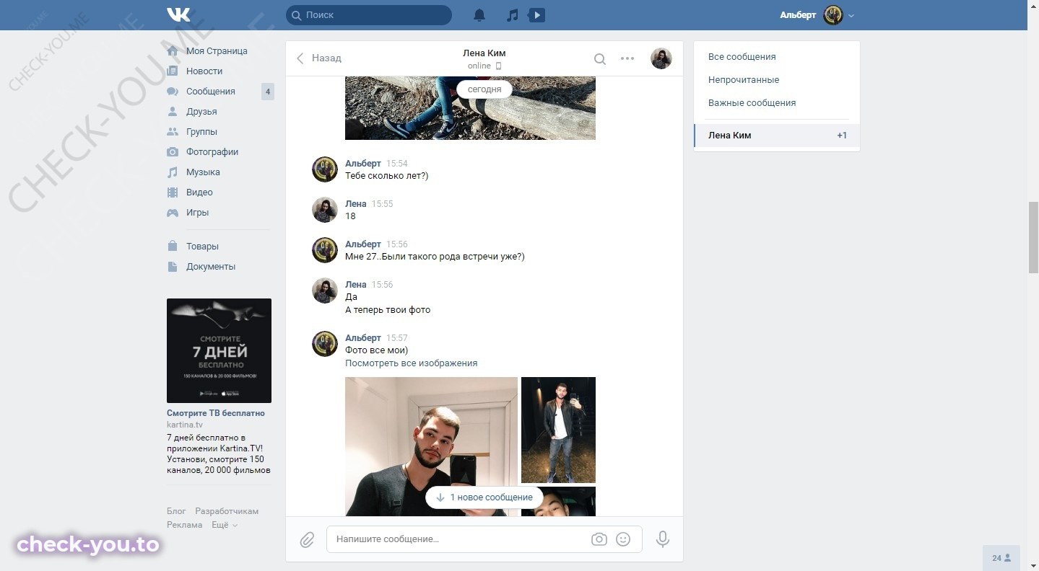Open the Лена Ким conversation title
This screenshot has width=1039, height=571.
coord(484,53)
